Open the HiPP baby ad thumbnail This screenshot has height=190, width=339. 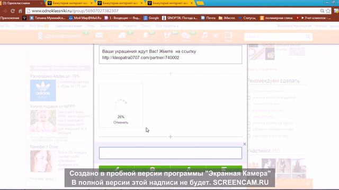pyautogui.click(x=43, y=121)
